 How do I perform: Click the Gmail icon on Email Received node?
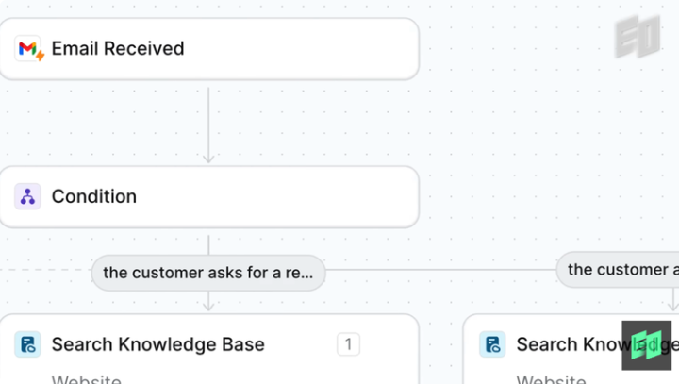click(x=28, y=49)
